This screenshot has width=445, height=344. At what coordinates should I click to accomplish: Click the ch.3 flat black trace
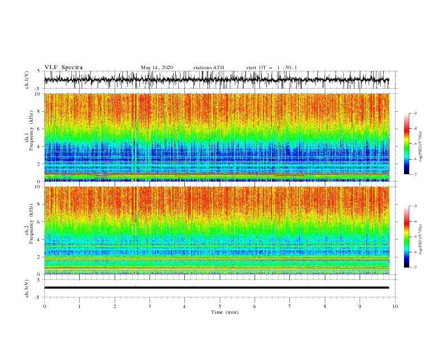[216, 288]
